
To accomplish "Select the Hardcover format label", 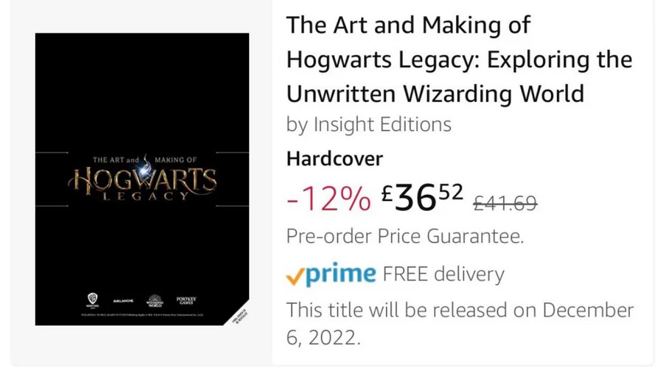I will click(335, 159).
